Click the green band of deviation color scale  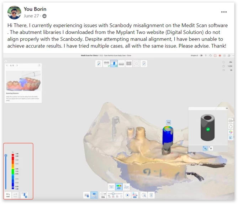coord(13,171)
